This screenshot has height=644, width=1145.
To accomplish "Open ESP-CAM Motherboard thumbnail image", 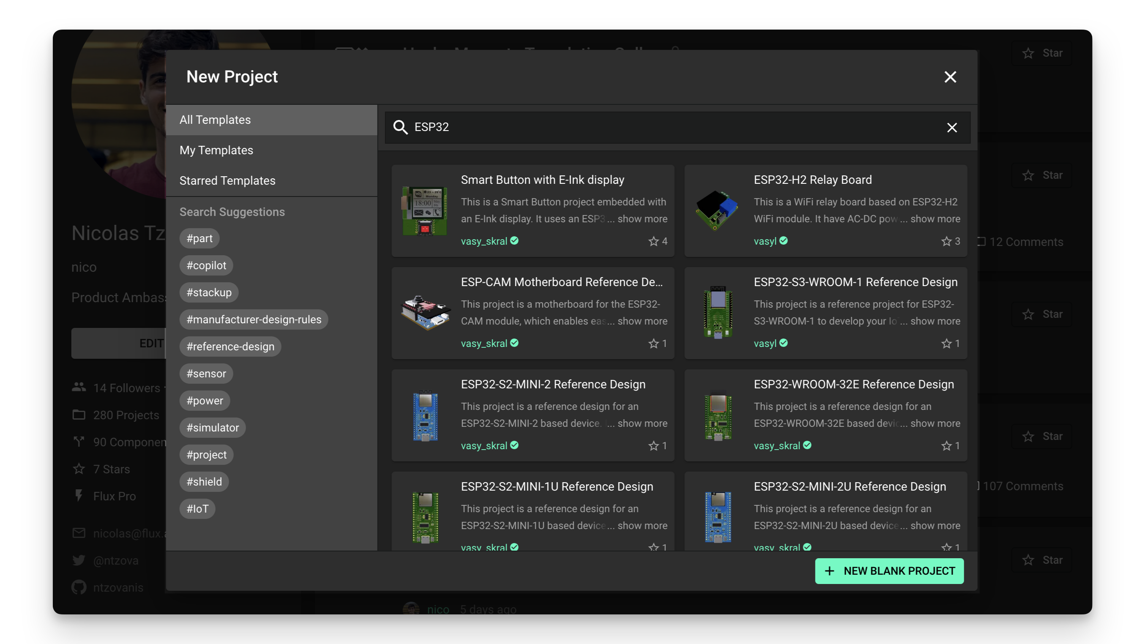I will tap(426, 313).
